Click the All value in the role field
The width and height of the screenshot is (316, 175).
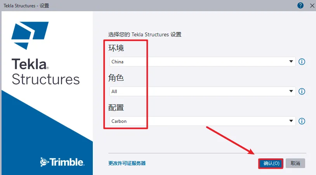114,92
